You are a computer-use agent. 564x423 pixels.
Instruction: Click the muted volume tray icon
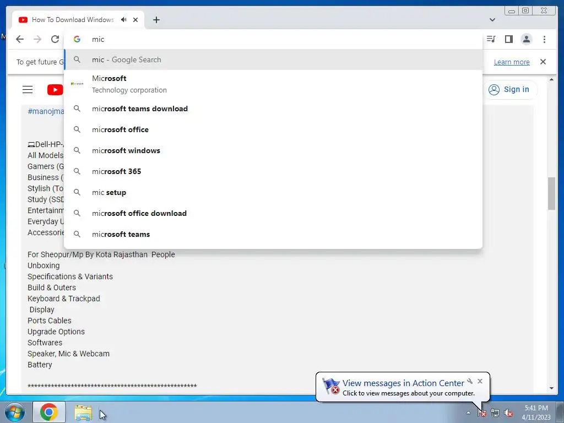pos(508,413)
